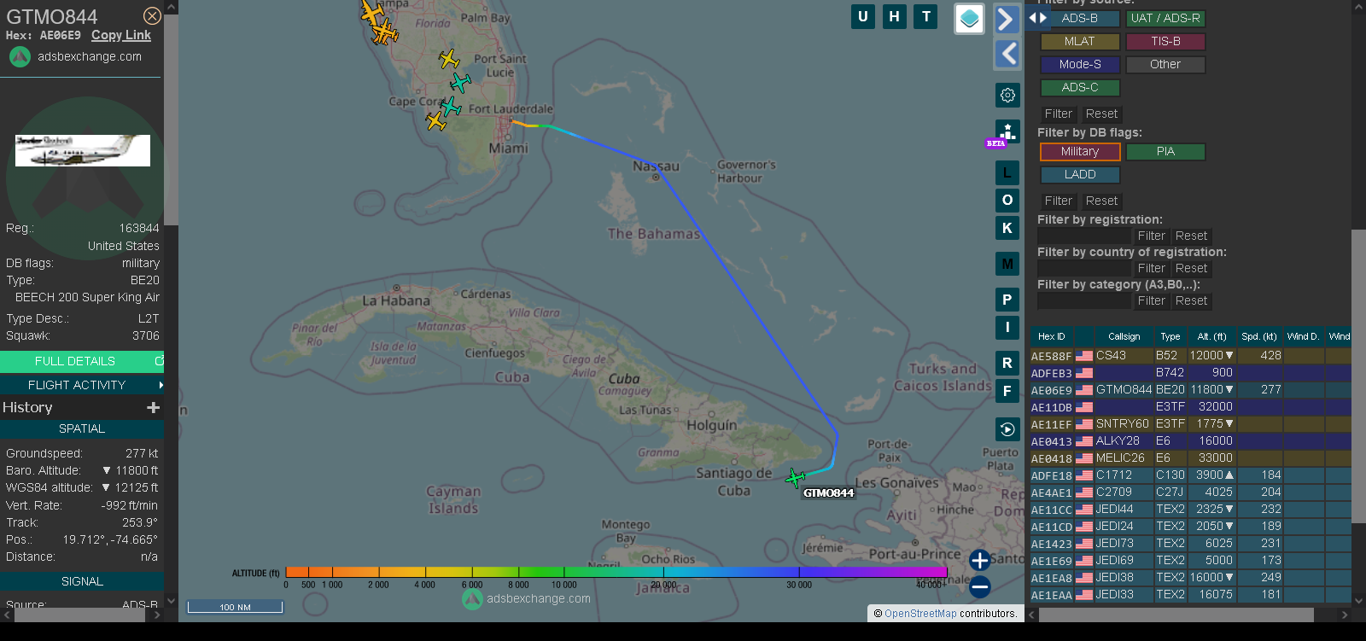Viewport: 1366px width, 641px height.
Task: Open the map layers selector
Action: coord(969,19)
